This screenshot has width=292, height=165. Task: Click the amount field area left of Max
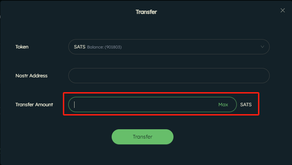click(145, 104)
